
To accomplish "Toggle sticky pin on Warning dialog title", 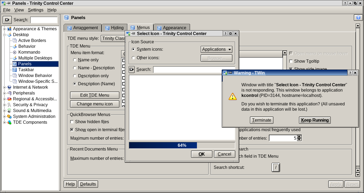I will point(230,73).
